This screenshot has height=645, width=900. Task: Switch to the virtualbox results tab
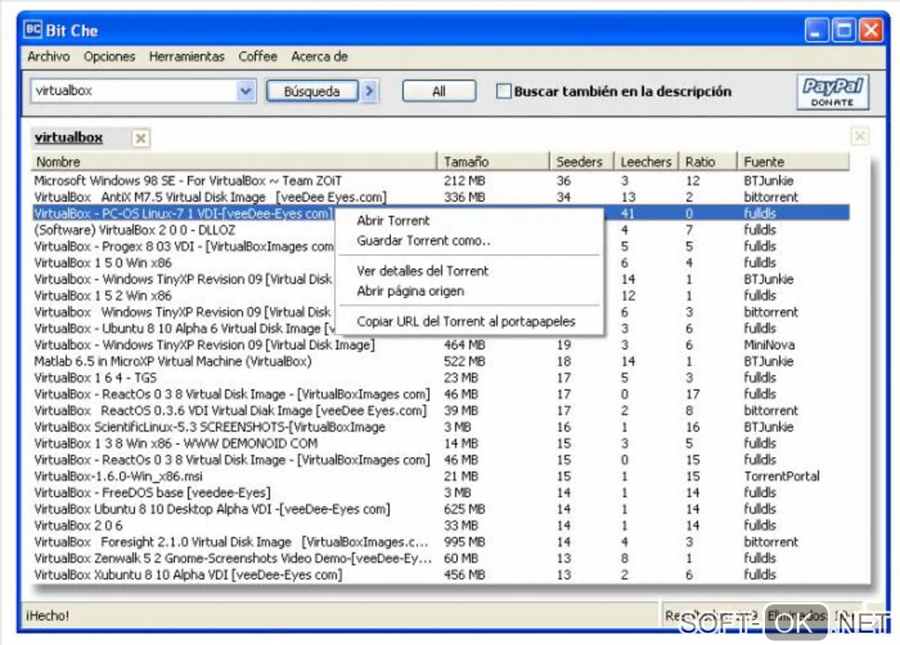[68, 138]
